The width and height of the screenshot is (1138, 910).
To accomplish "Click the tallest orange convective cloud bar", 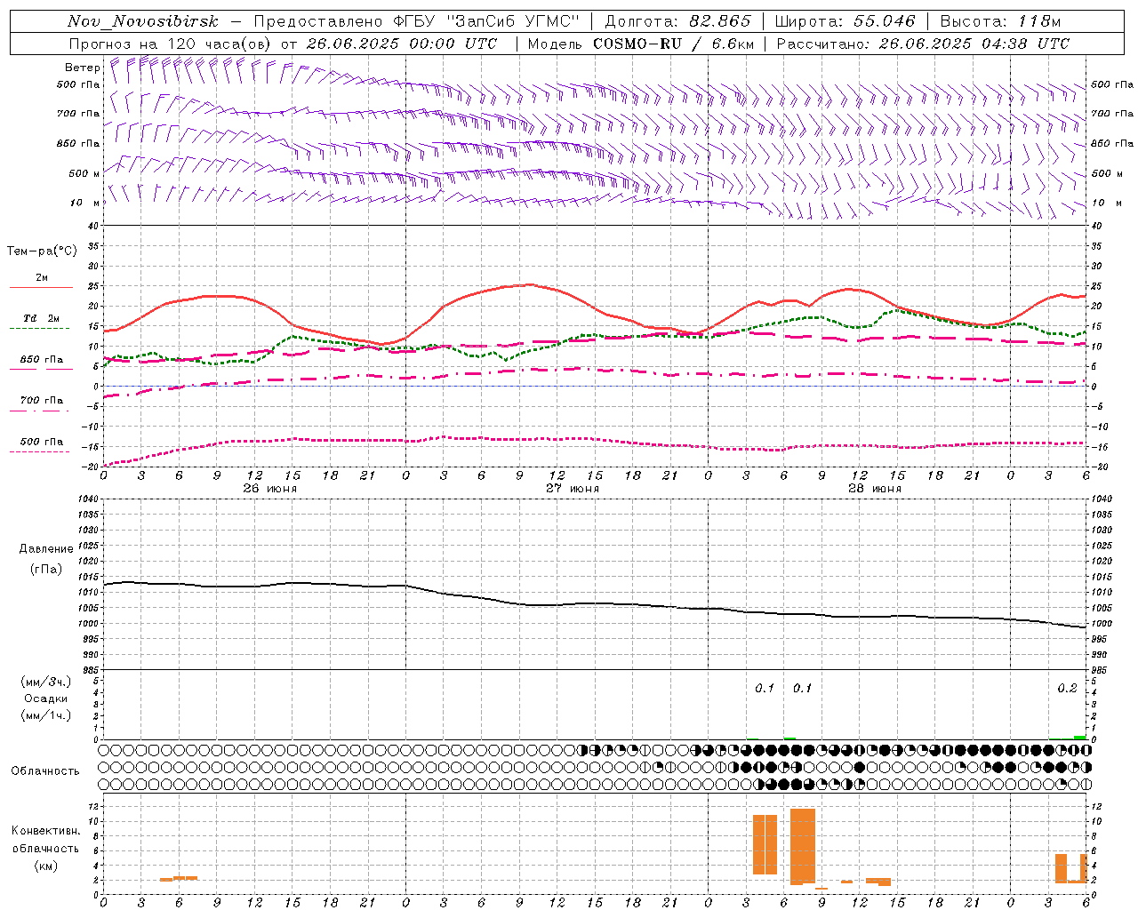I will (x=803, y=846).
